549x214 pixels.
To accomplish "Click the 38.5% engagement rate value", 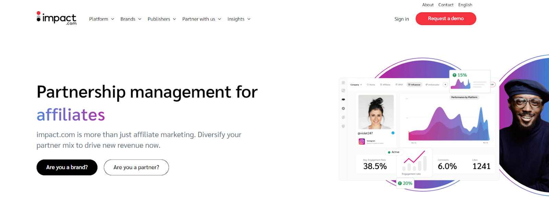I will (x=375, y=166).
